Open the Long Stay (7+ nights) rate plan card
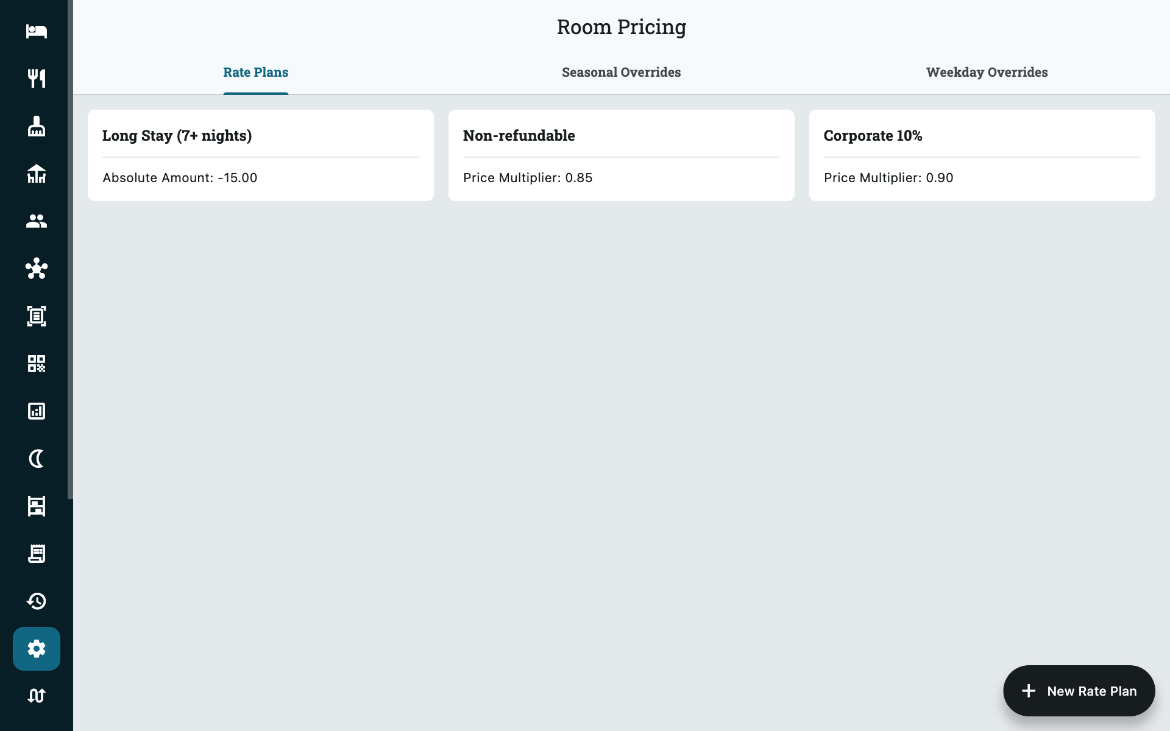 (x=261, y=155)
